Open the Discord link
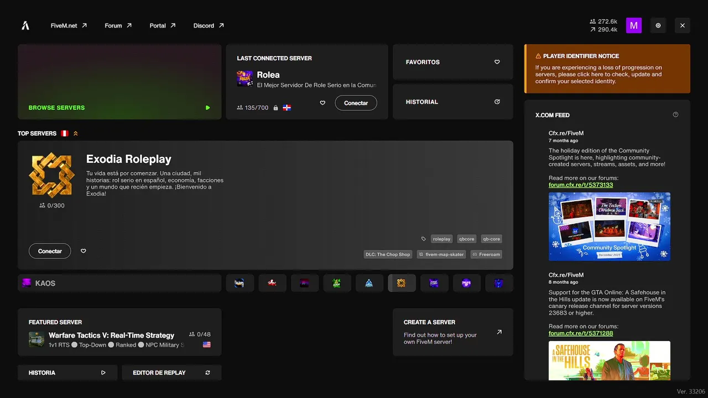 pyautogui.click(x=209, y=25)
